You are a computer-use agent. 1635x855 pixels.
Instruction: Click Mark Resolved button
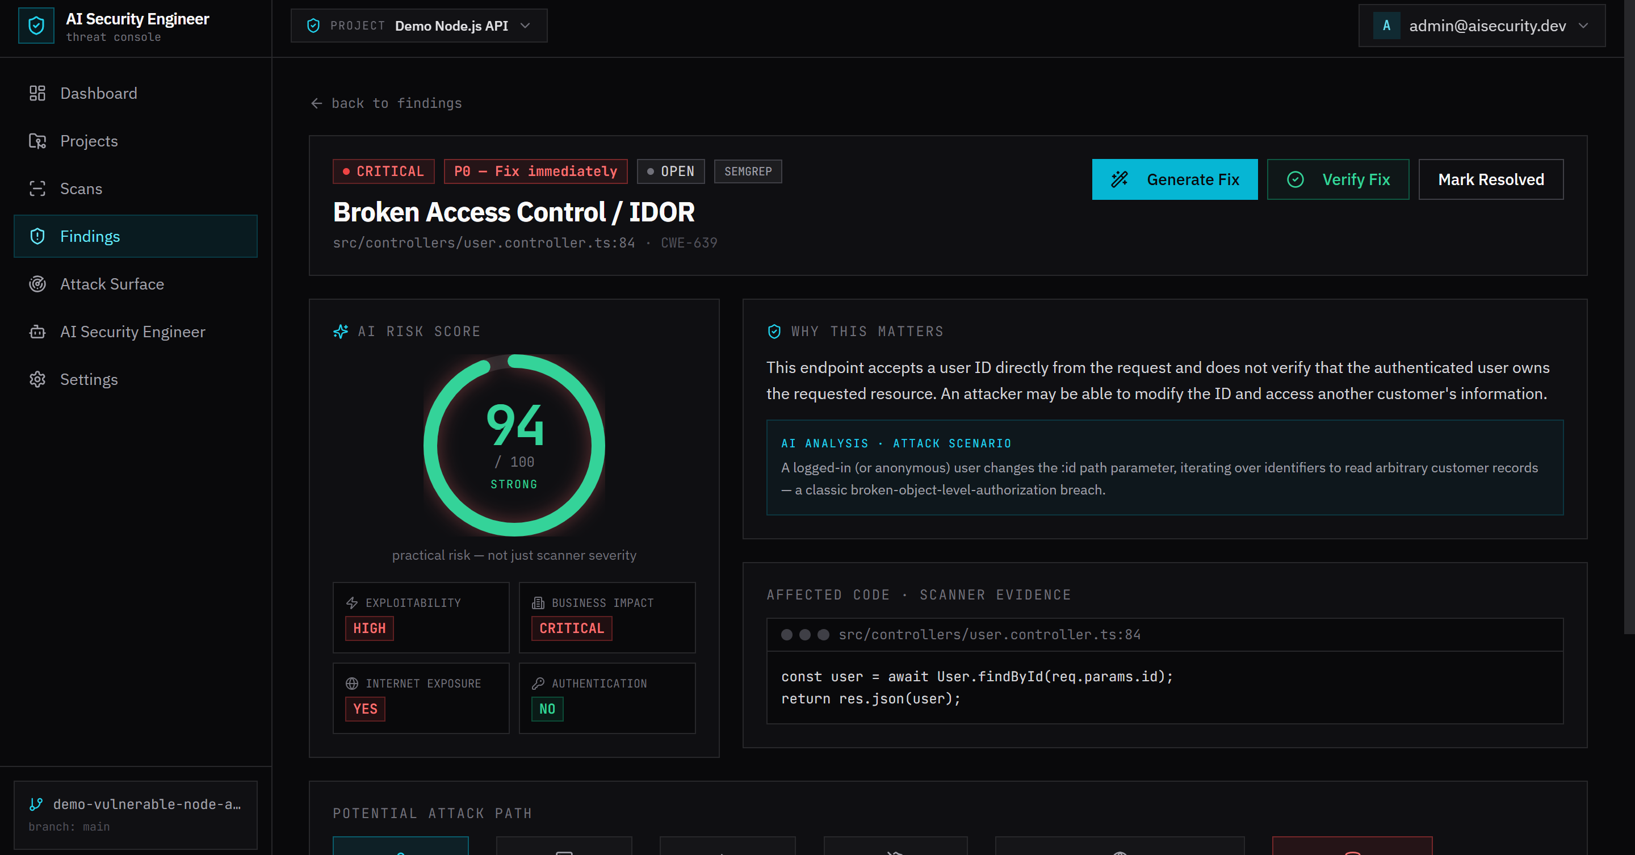tap(1491, 179)
